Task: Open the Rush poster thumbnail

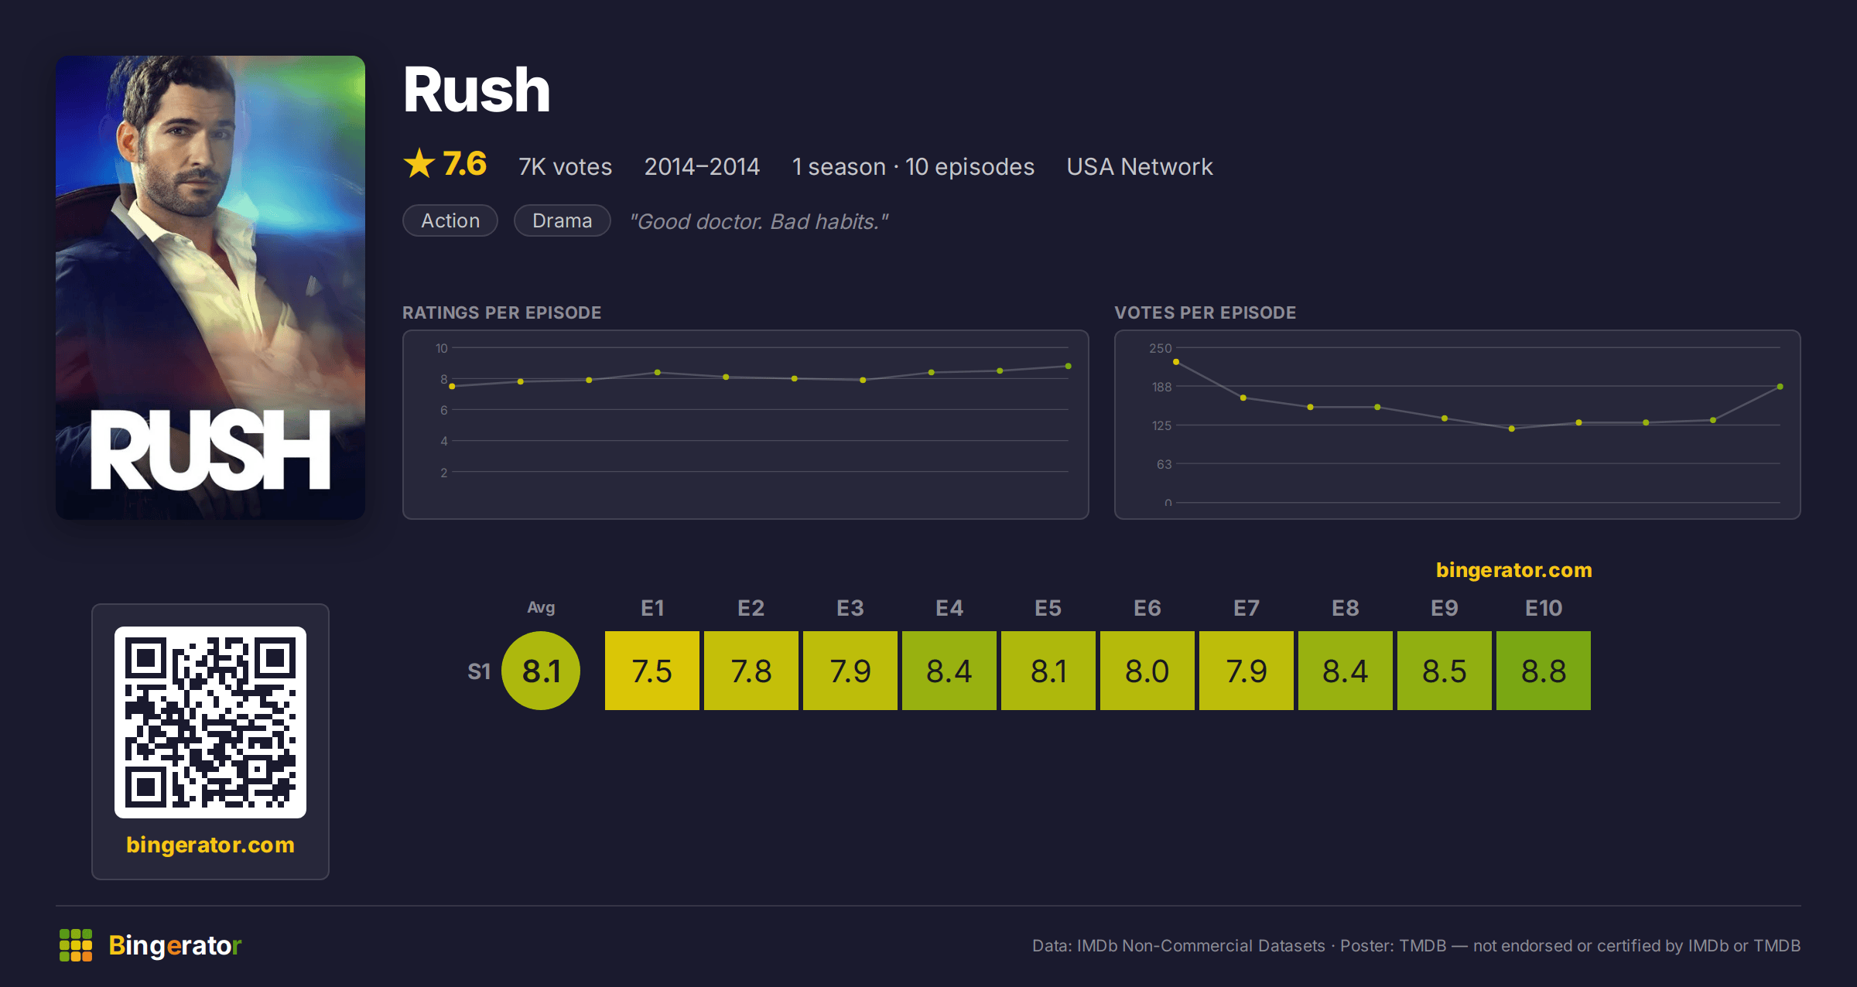Action: click(210, 287)
